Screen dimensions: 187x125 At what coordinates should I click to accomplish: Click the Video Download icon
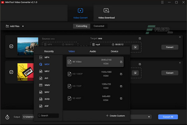[106, 11]
